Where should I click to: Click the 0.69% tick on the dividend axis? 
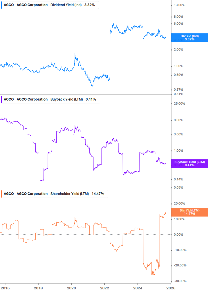pos(178,75)
